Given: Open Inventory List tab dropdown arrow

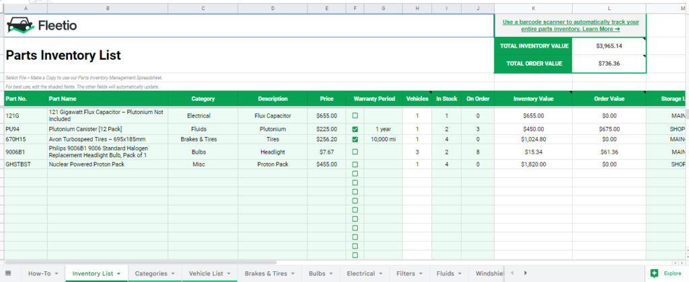Looking at the screenshot, I should [118, 274].
